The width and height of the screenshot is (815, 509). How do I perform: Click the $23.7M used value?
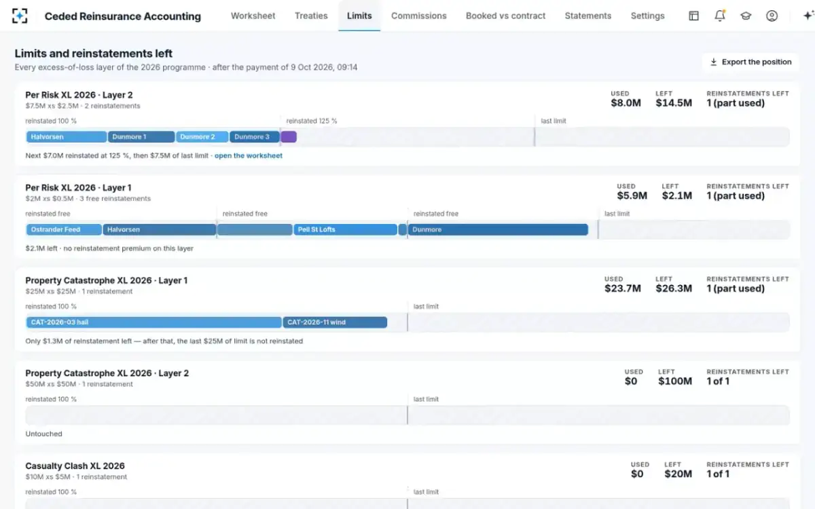(x=623, y=288)
